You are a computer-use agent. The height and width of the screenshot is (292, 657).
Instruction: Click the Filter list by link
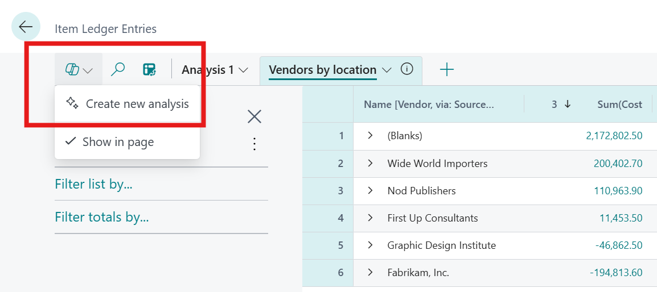point(93,184)
